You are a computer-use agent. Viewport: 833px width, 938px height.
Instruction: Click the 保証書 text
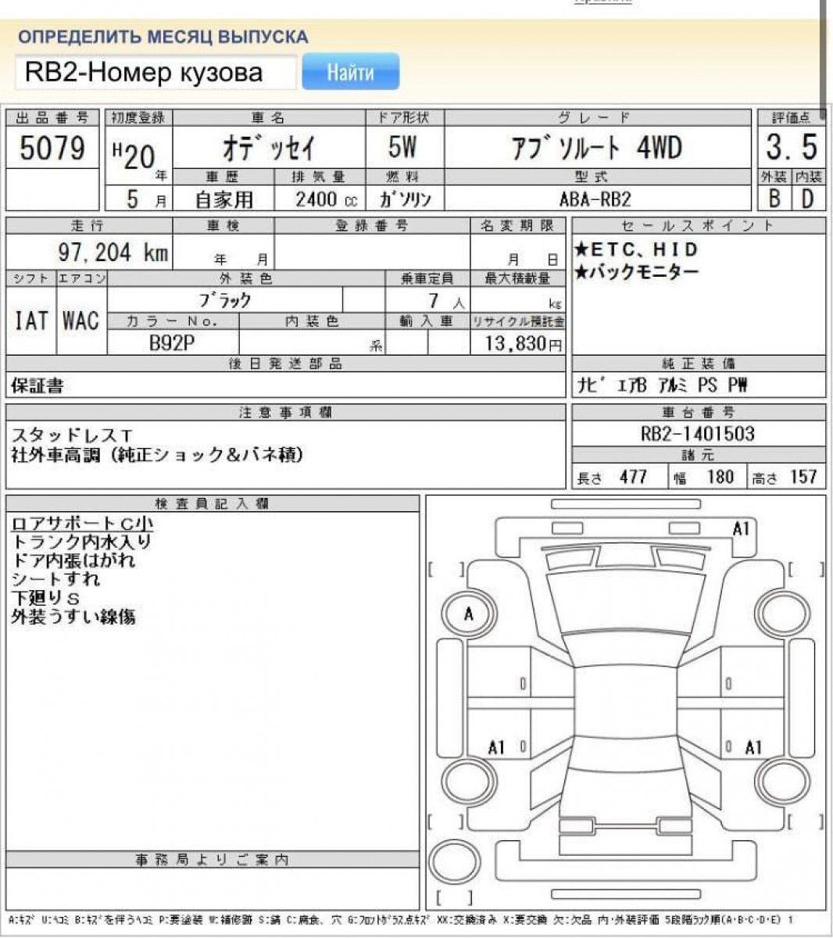(38, 385)
